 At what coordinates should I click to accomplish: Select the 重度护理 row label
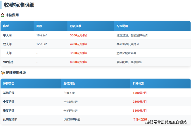[x=9, y=111]
